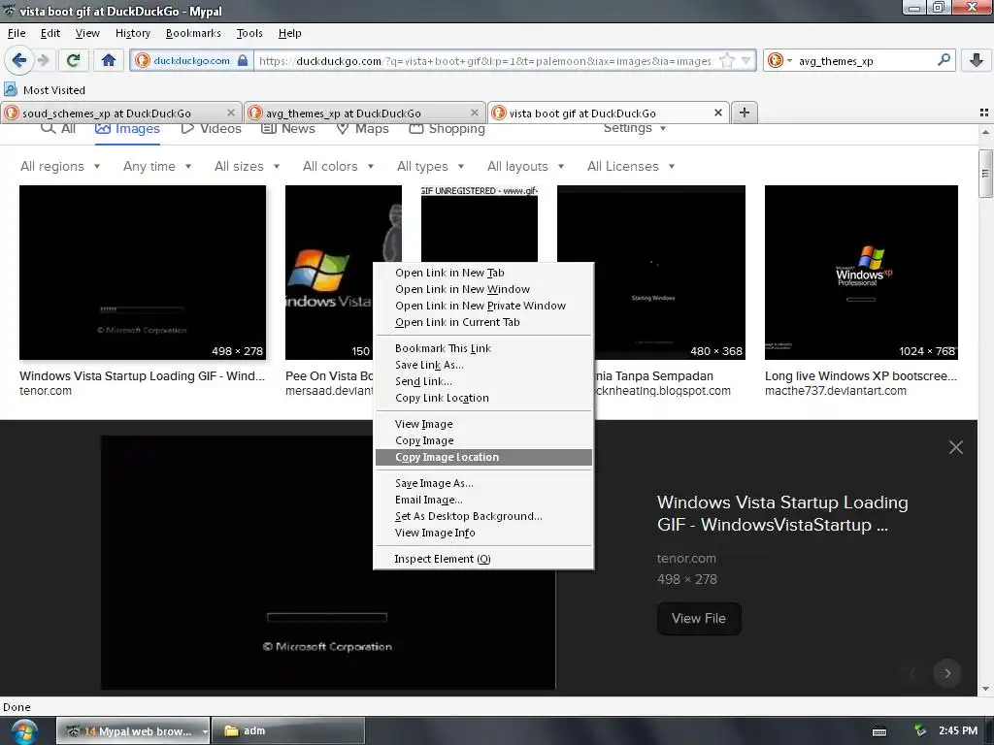Click the taskbar clock showing 2:45 PM
Screen dimensions: 994x745
pyautogui.click(x=958, y=730)
